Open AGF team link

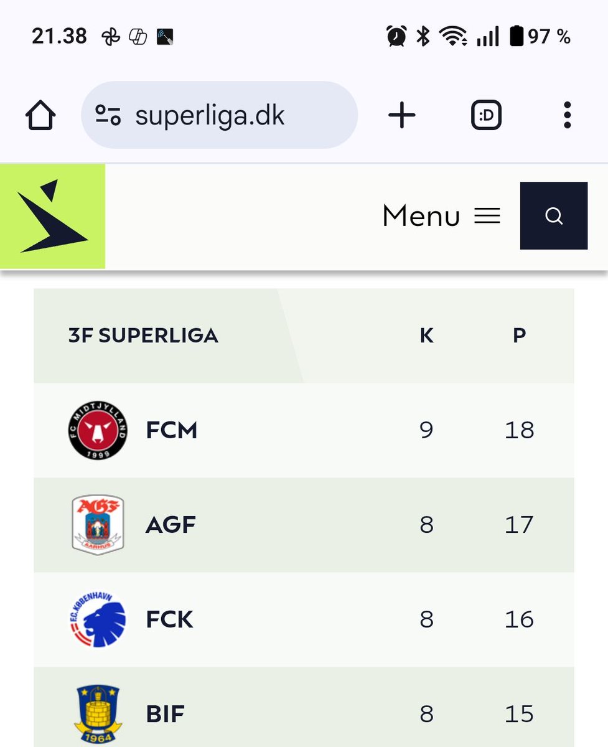tap(171, 525)
